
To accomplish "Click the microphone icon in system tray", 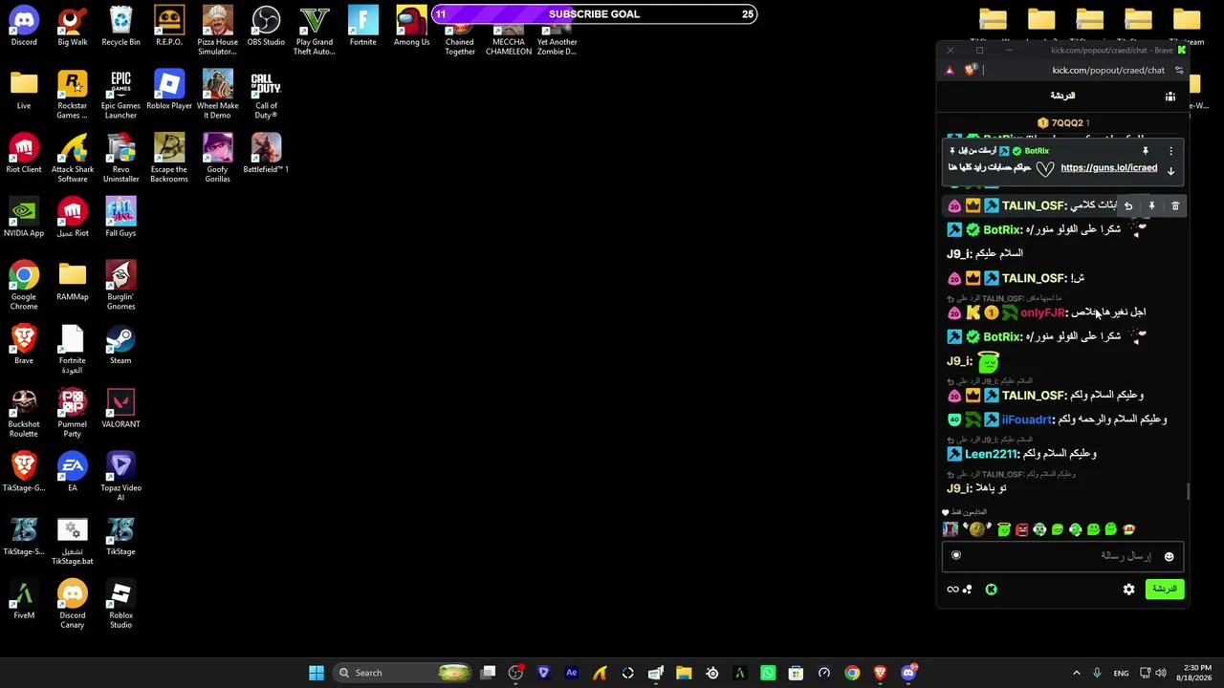I will point(1097,673).
